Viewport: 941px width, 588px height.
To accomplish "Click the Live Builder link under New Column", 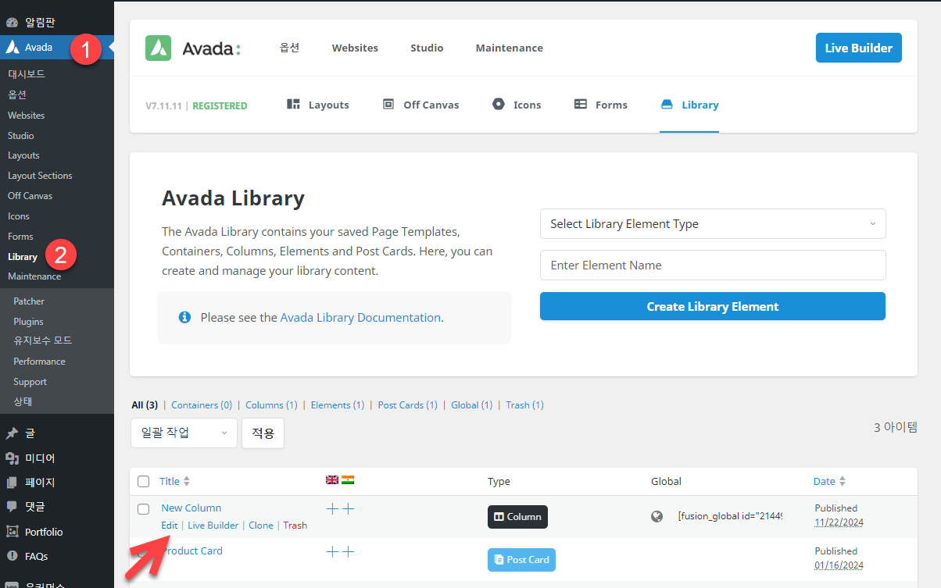I will [213, 526].
